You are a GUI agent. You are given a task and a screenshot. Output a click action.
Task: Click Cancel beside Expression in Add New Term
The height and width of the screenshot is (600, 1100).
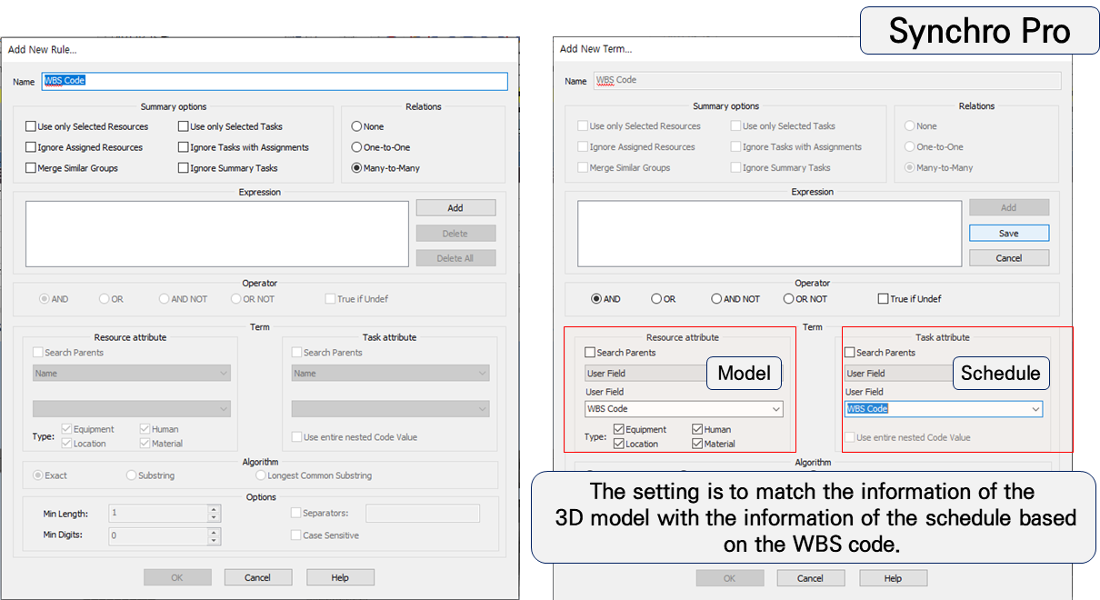(x=1009, y=258)
